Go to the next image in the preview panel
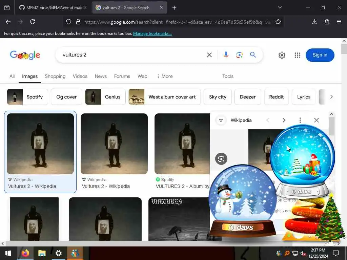Viewport: 347px width, 260px height. [x=284, y=120]
